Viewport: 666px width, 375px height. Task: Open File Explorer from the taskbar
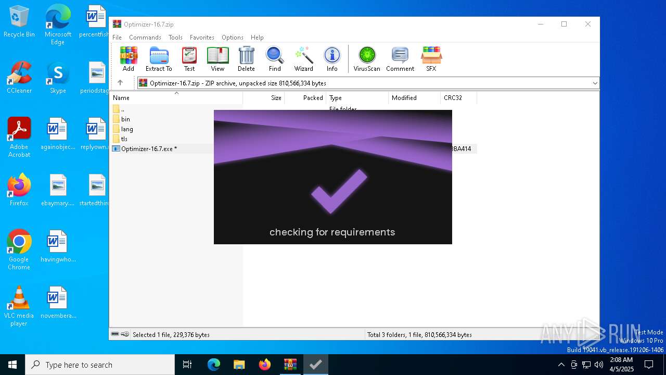pyautogui.click(x=239, y=365)
